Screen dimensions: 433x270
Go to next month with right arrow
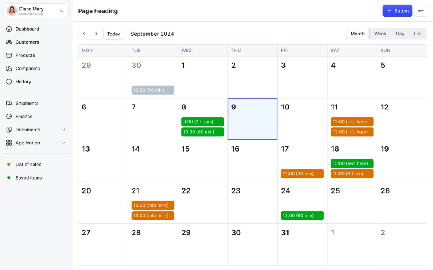[x=96, y=34]
